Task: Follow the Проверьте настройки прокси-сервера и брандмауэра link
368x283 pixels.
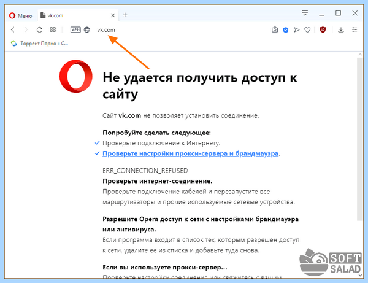Action: pos(190,153)
